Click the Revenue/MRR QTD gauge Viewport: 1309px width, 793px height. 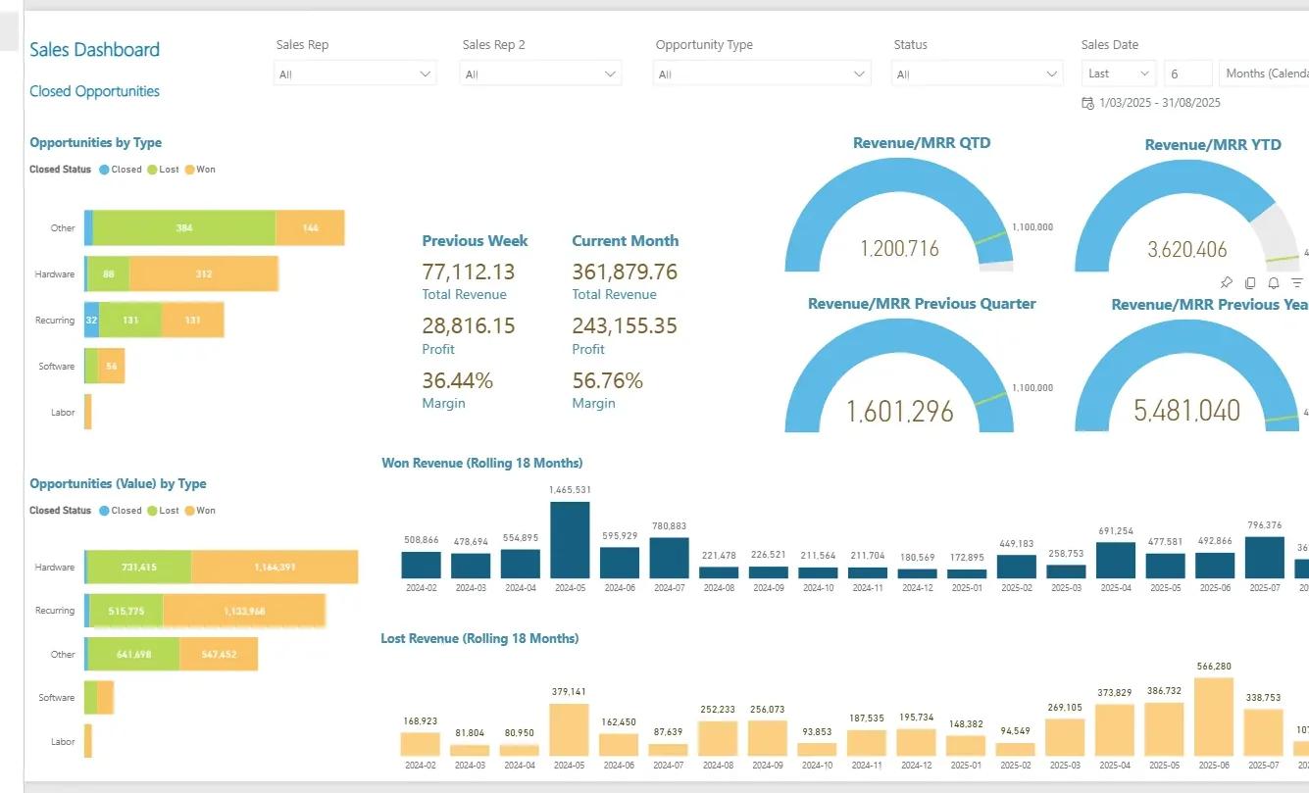[x=899, y=214]
